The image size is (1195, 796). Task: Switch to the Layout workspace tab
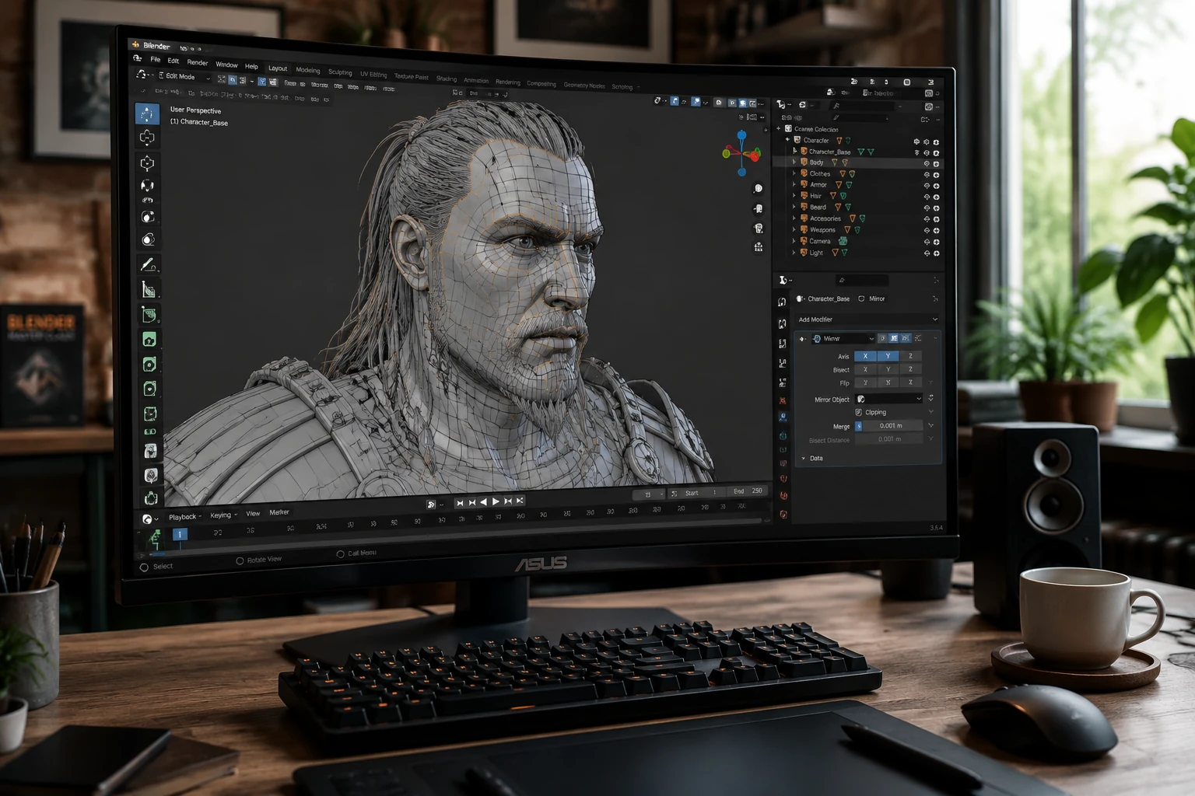[x=278, y=68]
